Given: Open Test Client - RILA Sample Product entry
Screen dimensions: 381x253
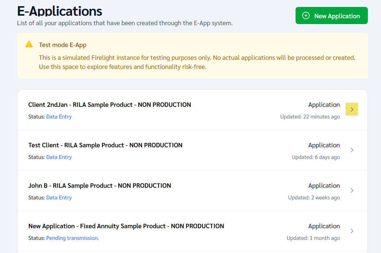Looking at the screenshot, I should click(x=105, y=145).
